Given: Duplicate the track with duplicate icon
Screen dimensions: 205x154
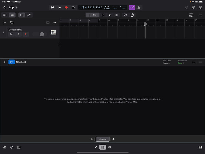Looking at the screenshot, I should [x=12, y=22].
